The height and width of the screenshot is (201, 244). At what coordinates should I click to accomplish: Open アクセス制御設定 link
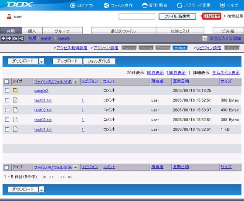point(72,48)
